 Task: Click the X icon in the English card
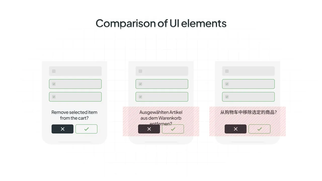pyautogui.click(x=62, y=129)
